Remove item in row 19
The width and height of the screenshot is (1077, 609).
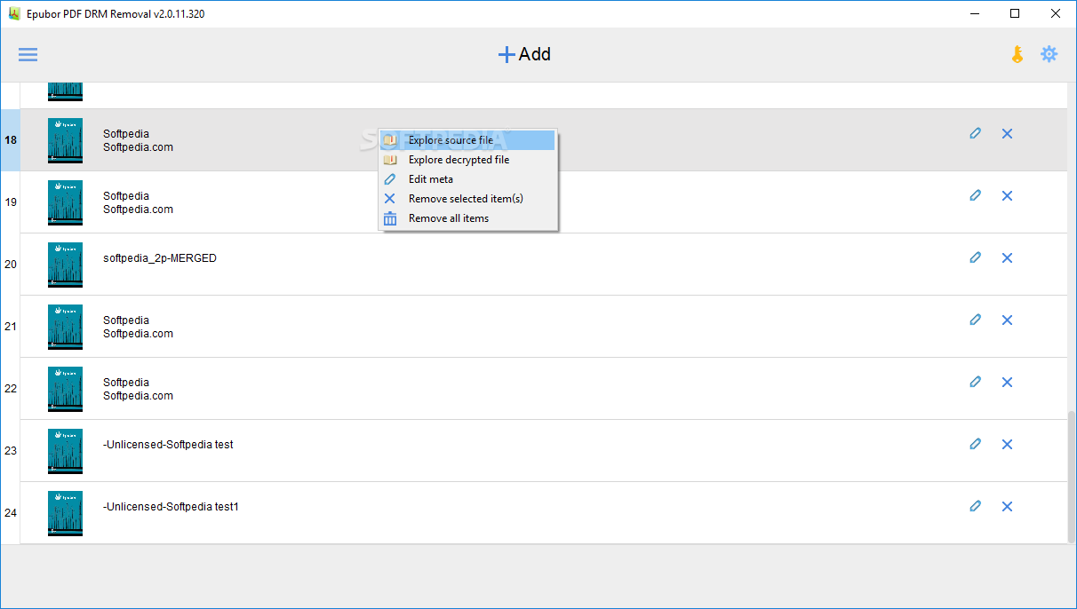coord(1007,195)
